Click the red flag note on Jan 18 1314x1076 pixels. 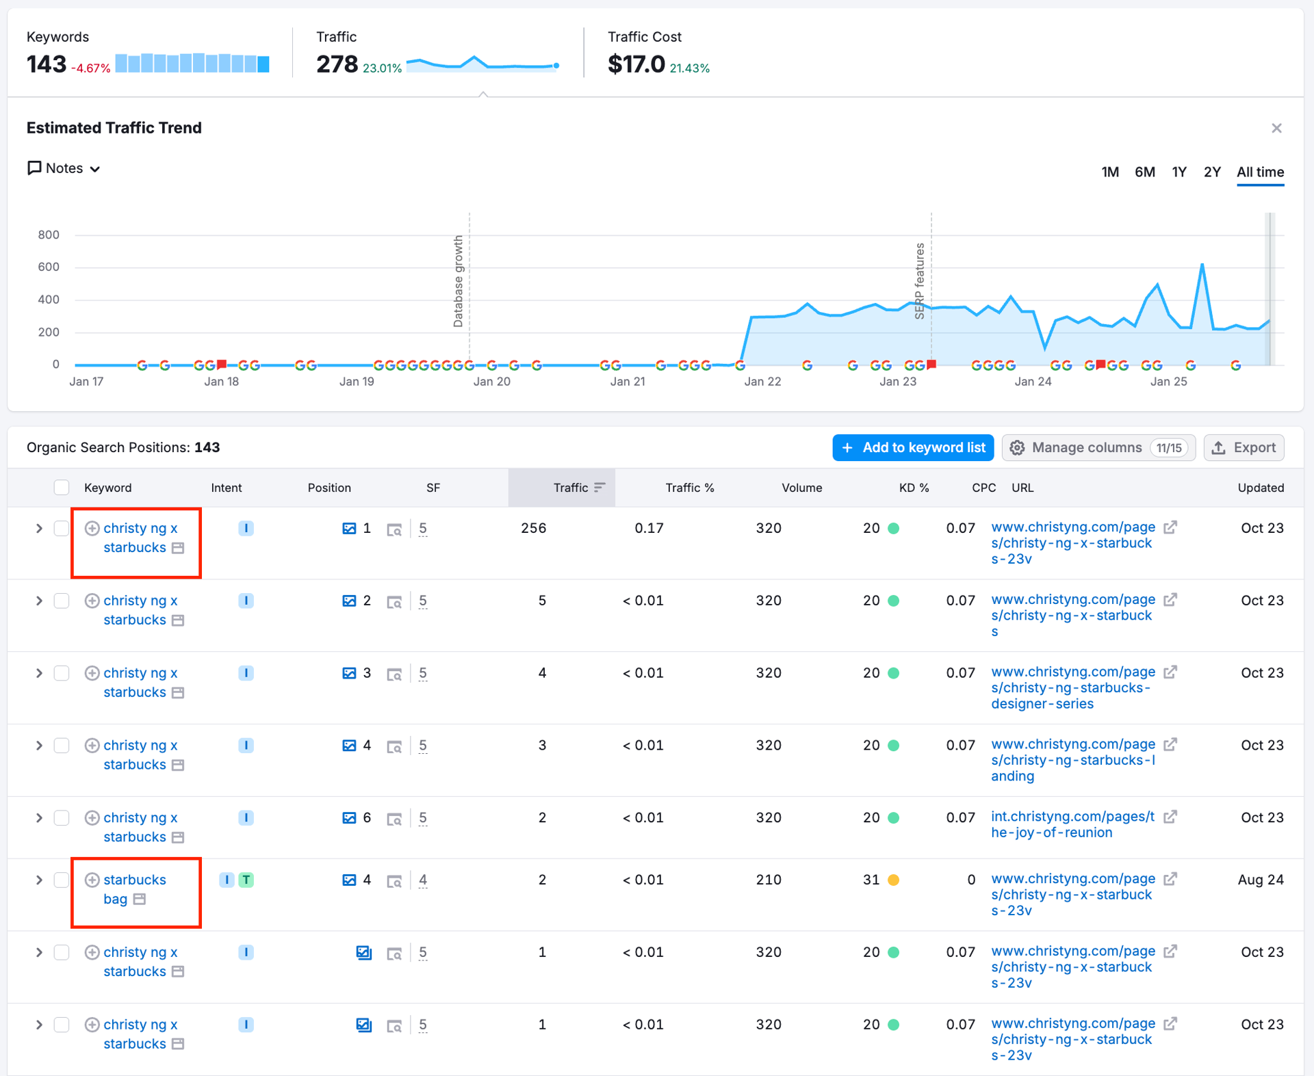coord(222,365)
